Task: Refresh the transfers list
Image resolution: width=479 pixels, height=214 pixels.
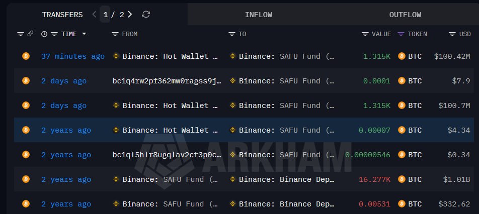Action: tap(146, 15)
